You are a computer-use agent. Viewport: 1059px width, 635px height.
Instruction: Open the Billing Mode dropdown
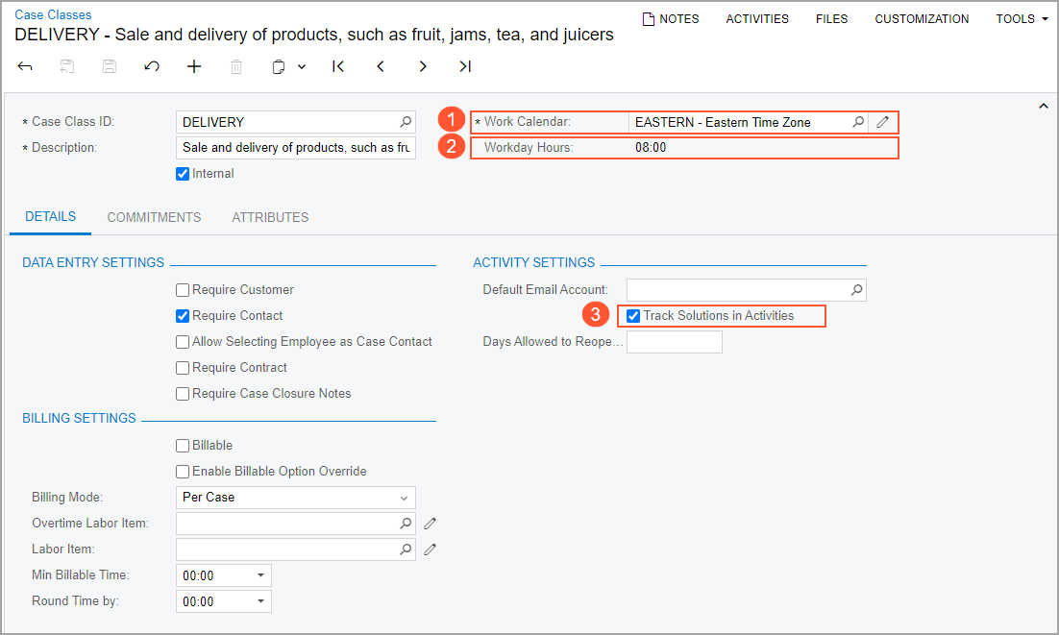coord(295,498)
